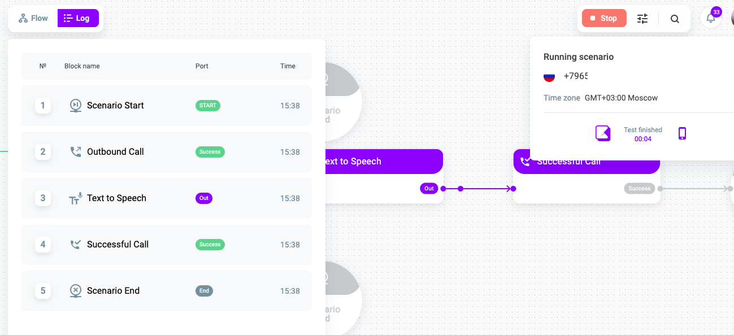734x335 pixels.
Task: Switch to the Flow view tab
Action: coord(33,18)
